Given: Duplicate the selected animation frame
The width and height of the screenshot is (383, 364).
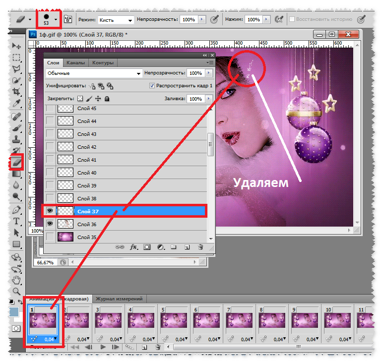Looking at the screenshot, I should [x=144, y=347].
